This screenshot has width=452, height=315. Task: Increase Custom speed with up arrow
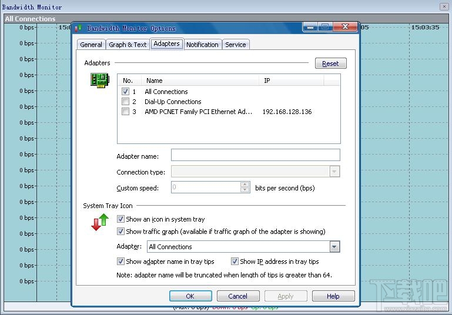[x=245, y=185]
